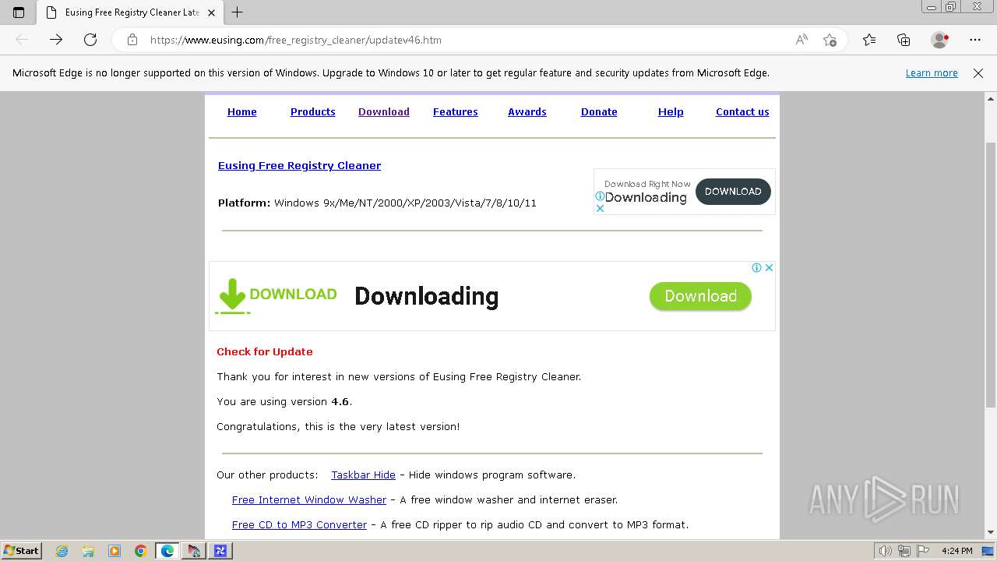Screen dimensions: 997x561
Task: Open File Explorer from taskbar
Action: [88, 551]
